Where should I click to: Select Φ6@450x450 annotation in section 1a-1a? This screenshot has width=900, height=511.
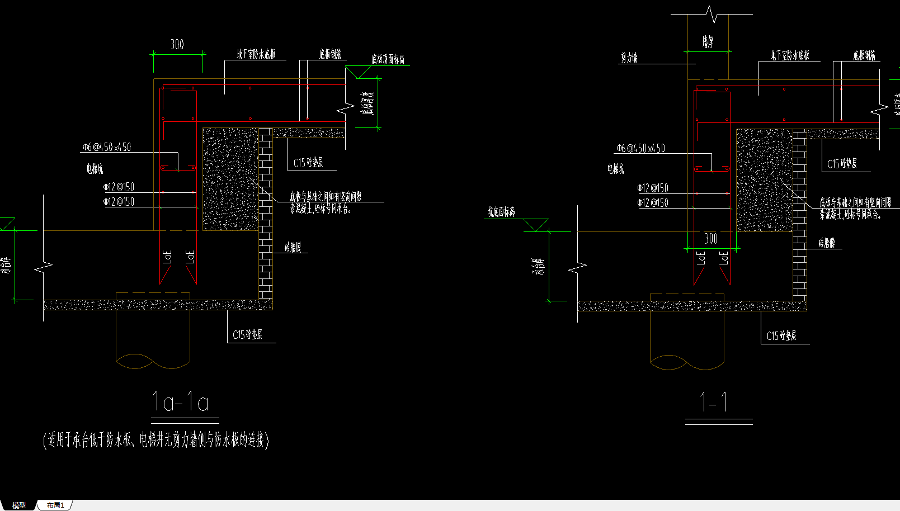point(107,147)
